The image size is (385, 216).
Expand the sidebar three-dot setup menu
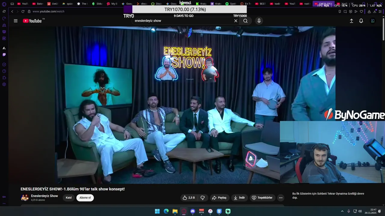[x=4, y=203]
